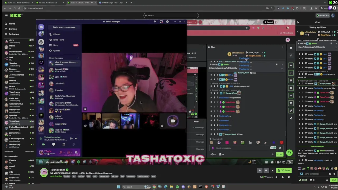338x190 pixels.
Task: Click the Gift Subs button
Action: [284, 170]
